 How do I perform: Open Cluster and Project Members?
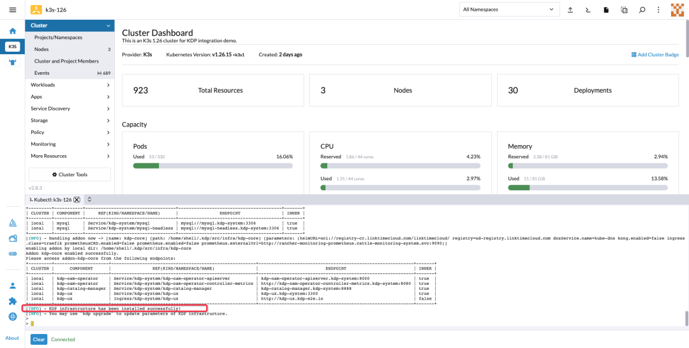(70, 61)
